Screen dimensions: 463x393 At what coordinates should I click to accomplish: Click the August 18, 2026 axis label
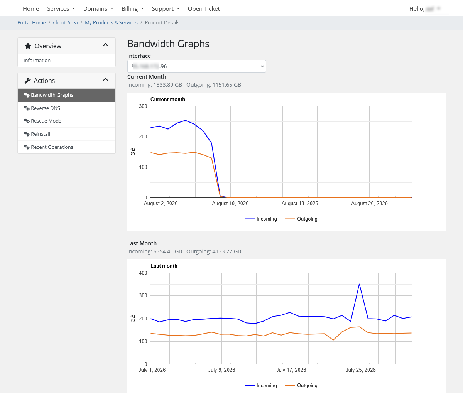(x=300, y=203)
